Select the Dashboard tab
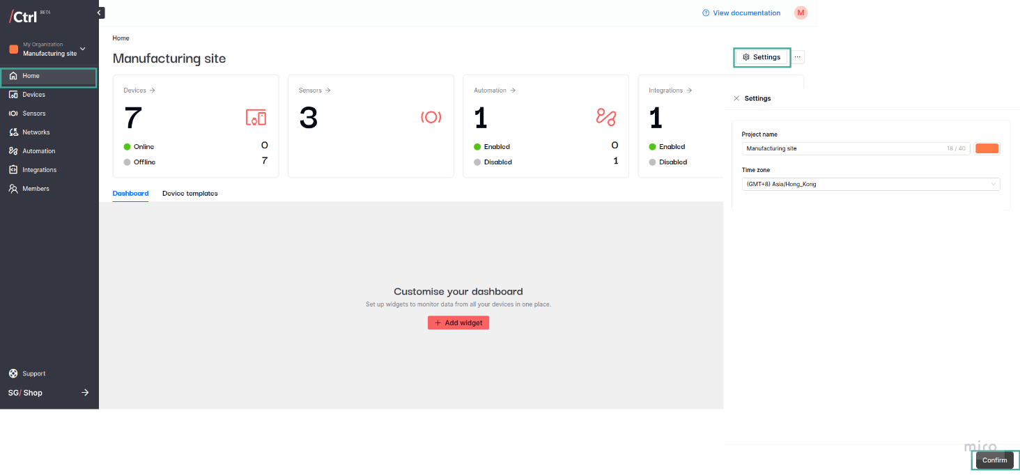Viewport: 1020px width, 475px height. (x=130, y=194)
